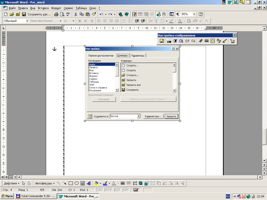This screenshot has height=200, width=267.
Task: Select the Crop tool
Action: [x=201, y=41]
